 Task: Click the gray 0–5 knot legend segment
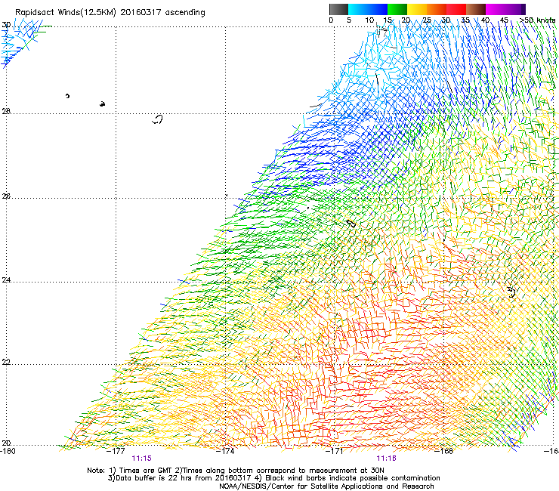pos(338,9)
